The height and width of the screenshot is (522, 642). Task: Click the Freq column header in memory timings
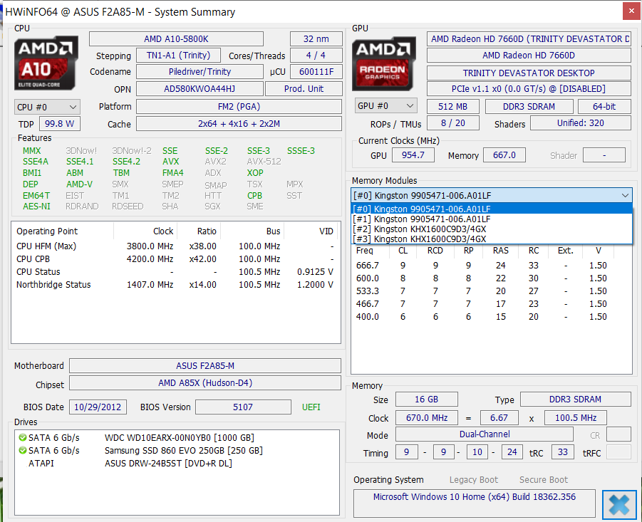(368, 251)
